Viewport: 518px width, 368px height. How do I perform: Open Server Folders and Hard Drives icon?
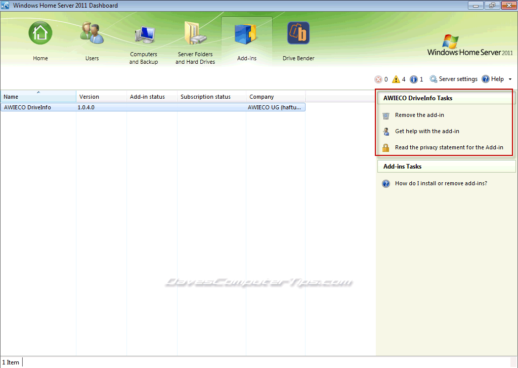coord(195,33)
